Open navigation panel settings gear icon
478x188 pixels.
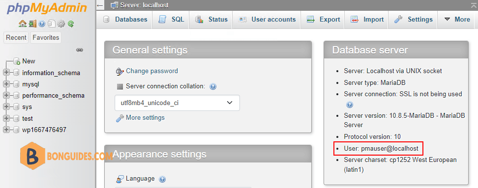click(61, 24)
